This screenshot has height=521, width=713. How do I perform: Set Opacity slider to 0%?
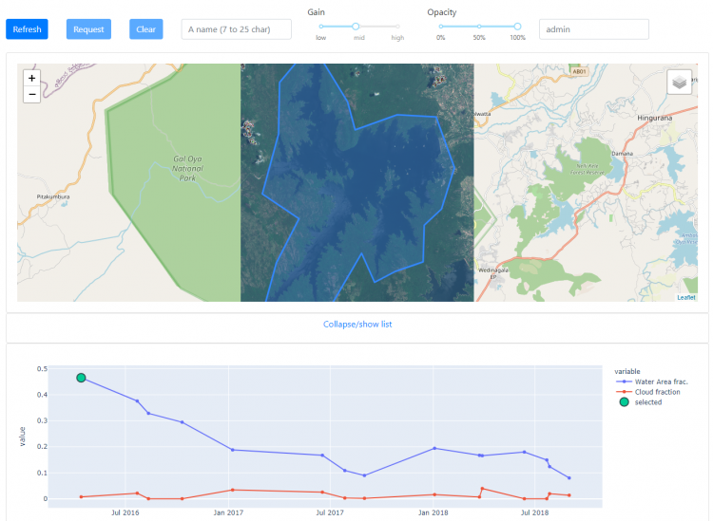[440, 27]
